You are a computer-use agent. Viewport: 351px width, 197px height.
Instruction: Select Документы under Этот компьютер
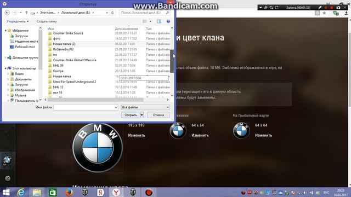pyautogui.click(x=23, y=79)
